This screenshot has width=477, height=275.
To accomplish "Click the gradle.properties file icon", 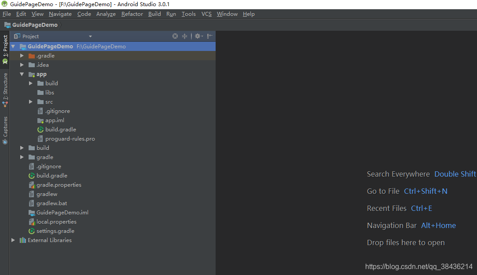I will [32, 185].
